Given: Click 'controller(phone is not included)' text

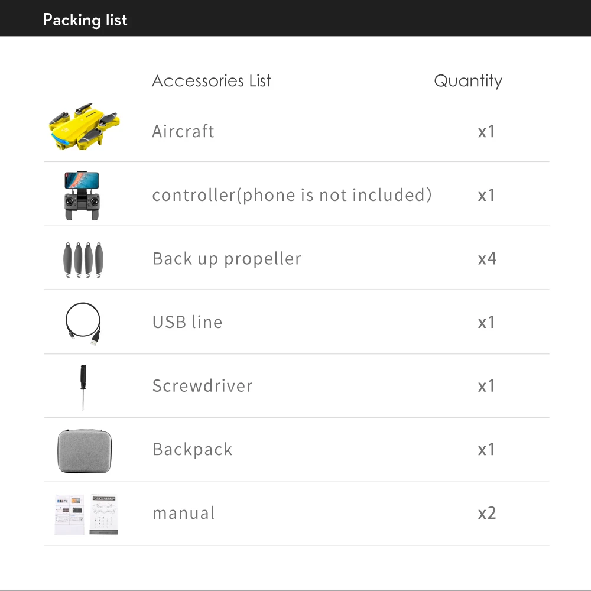Looking at the screenshot, I should tap(292, 195).
